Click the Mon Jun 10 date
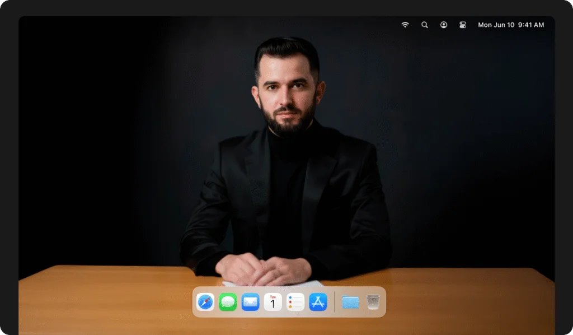This screenshot has width=573, height=335. click(496, 25)
